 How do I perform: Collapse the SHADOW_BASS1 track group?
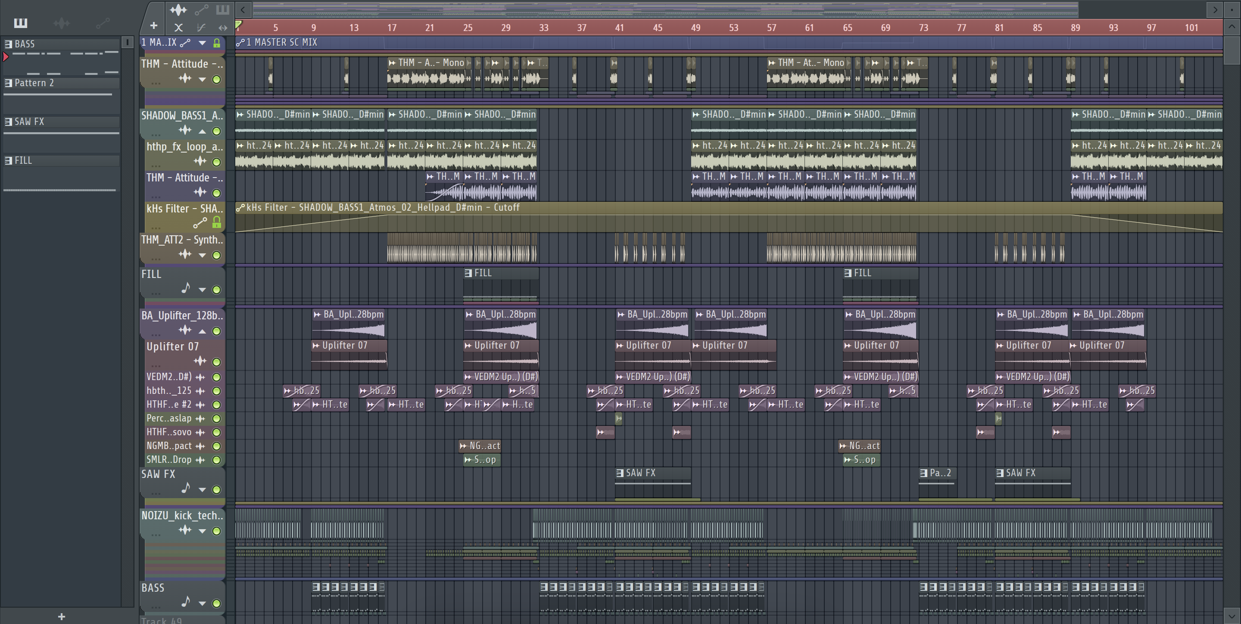[203, 131]
